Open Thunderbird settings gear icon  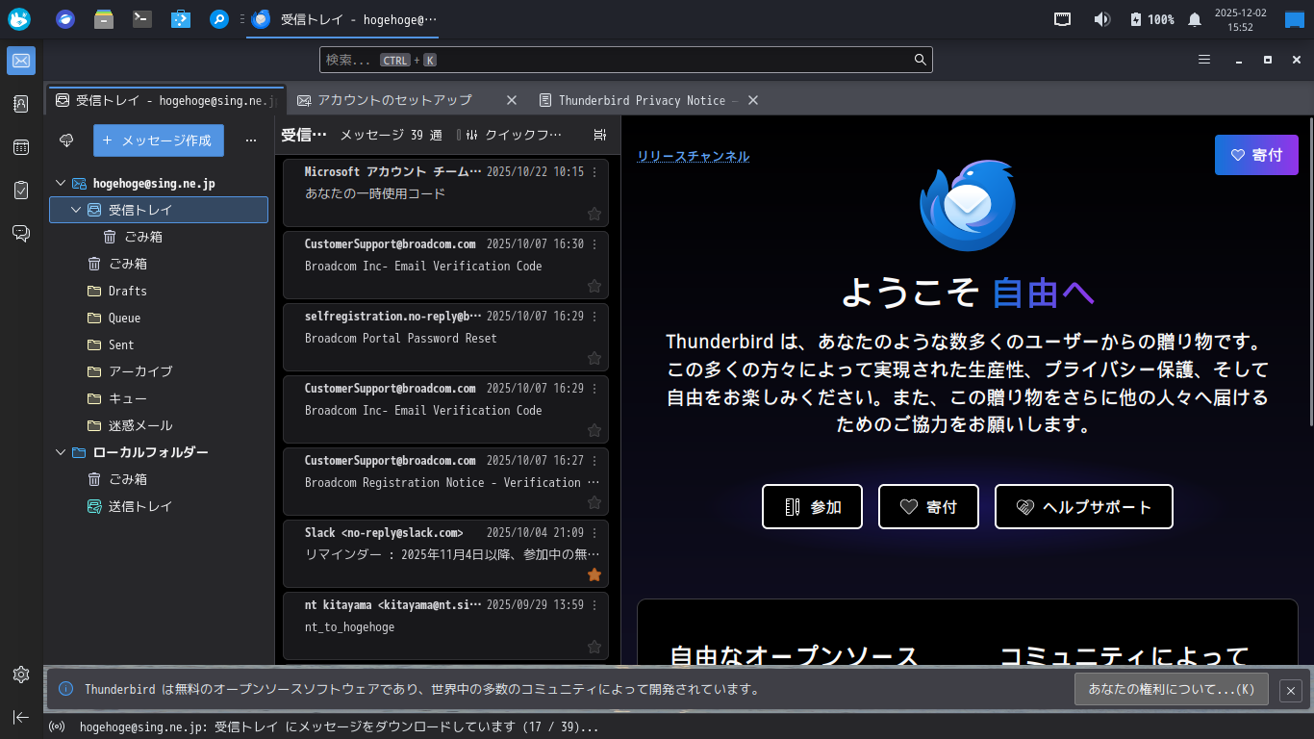click(21, 675)
